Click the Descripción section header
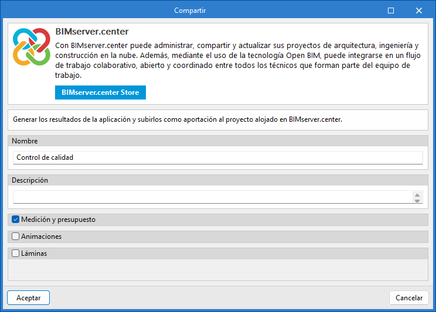436x312 pixels. pos(30,180)
